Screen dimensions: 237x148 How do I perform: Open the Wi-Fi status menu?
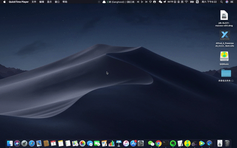click(x=186, y=2)
